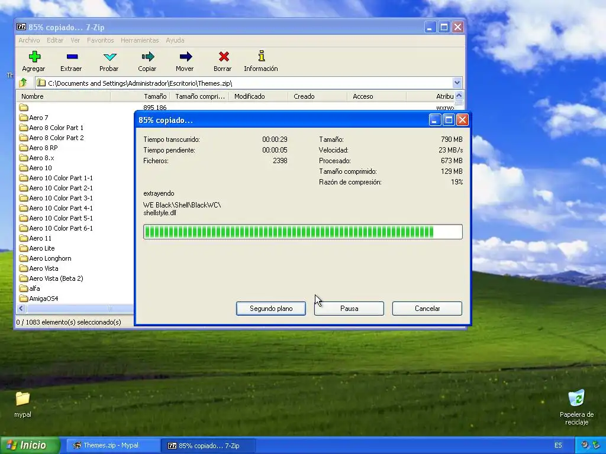Click the Copiar arrow icon
Screen dimensions: 606x454
(147, 57)
